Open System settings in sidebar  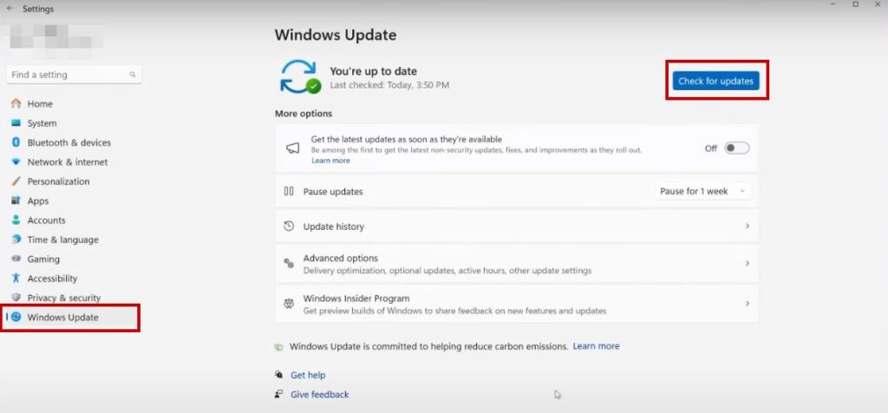[42, 123]
